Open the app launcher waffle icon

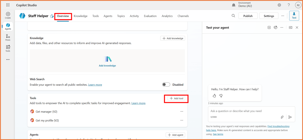click(x=8, y=5)
